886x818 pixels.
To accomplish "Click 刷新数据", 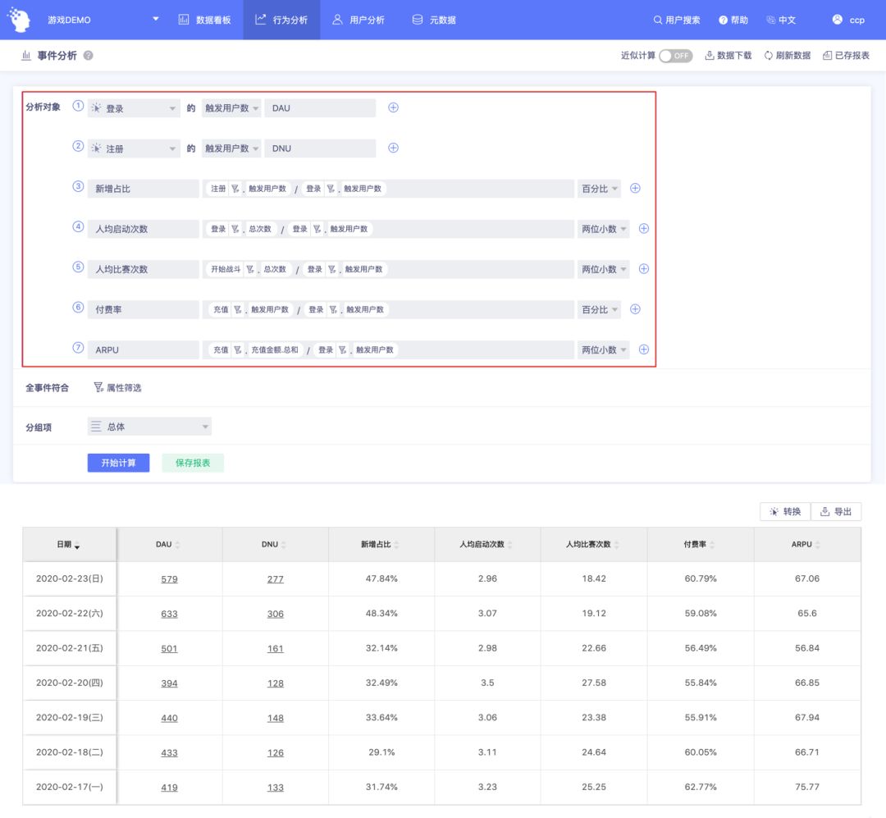I will coord(787,56).
